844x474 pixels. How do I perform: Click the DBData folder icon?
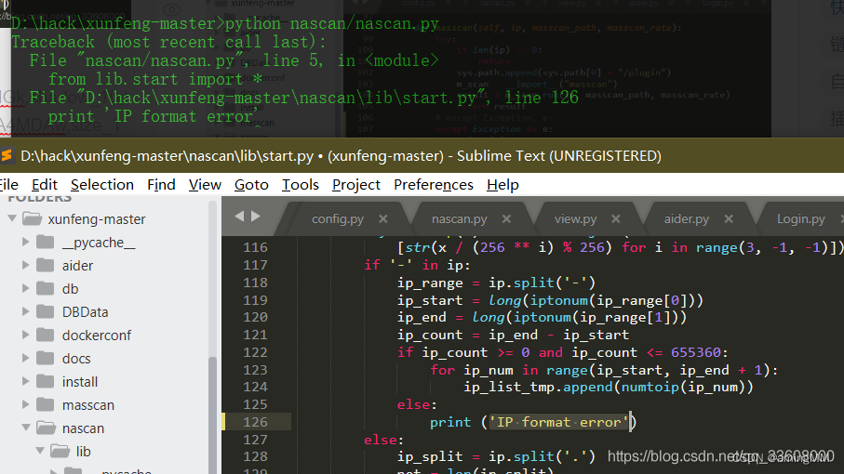click(x=46, y=311)
